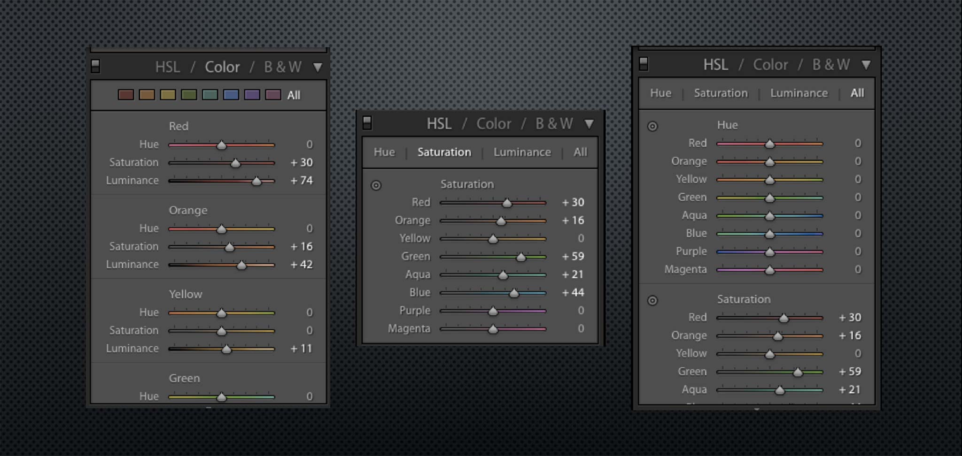Open the Hue tab in right panel
The height and width of the screenshot is (456, 962).
click(660, 93)
